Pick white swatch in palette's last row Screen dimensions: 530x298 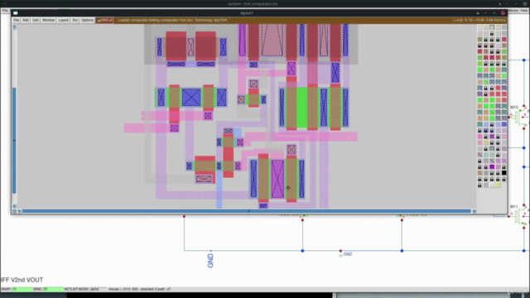[492, 185]
